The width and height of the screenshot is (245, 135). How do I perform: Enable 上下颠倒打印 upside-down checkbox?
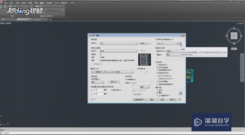click(x=158, y=96)
